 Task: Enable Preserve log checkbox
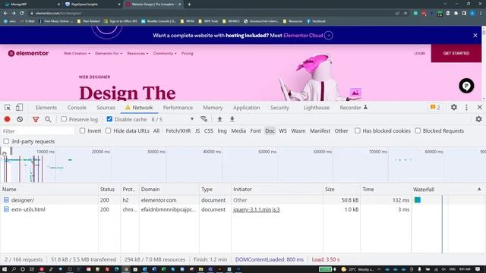tap(64, 119)
